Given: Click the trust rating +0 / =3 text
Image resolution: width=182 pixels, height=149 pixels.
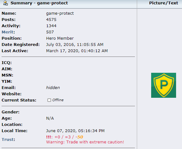Looking at the screenshot, I should pos(63,137).
